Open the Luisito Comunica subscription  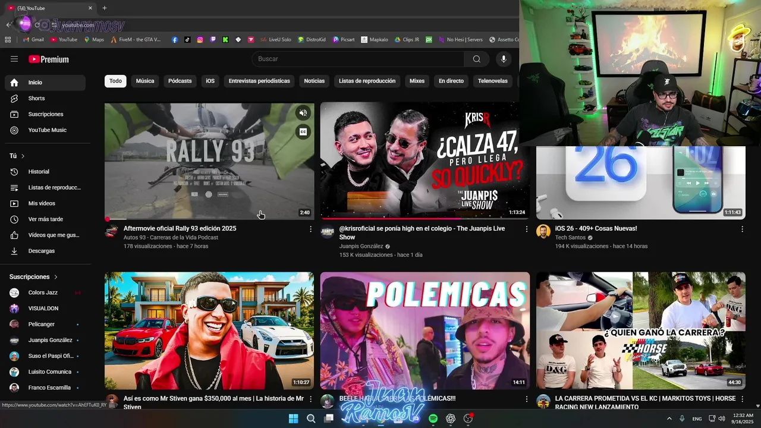pos(45,372)
